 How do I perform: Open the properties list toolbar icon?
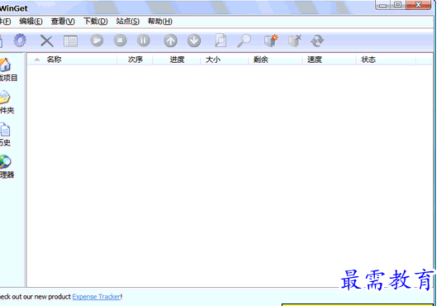click(70, 41)
